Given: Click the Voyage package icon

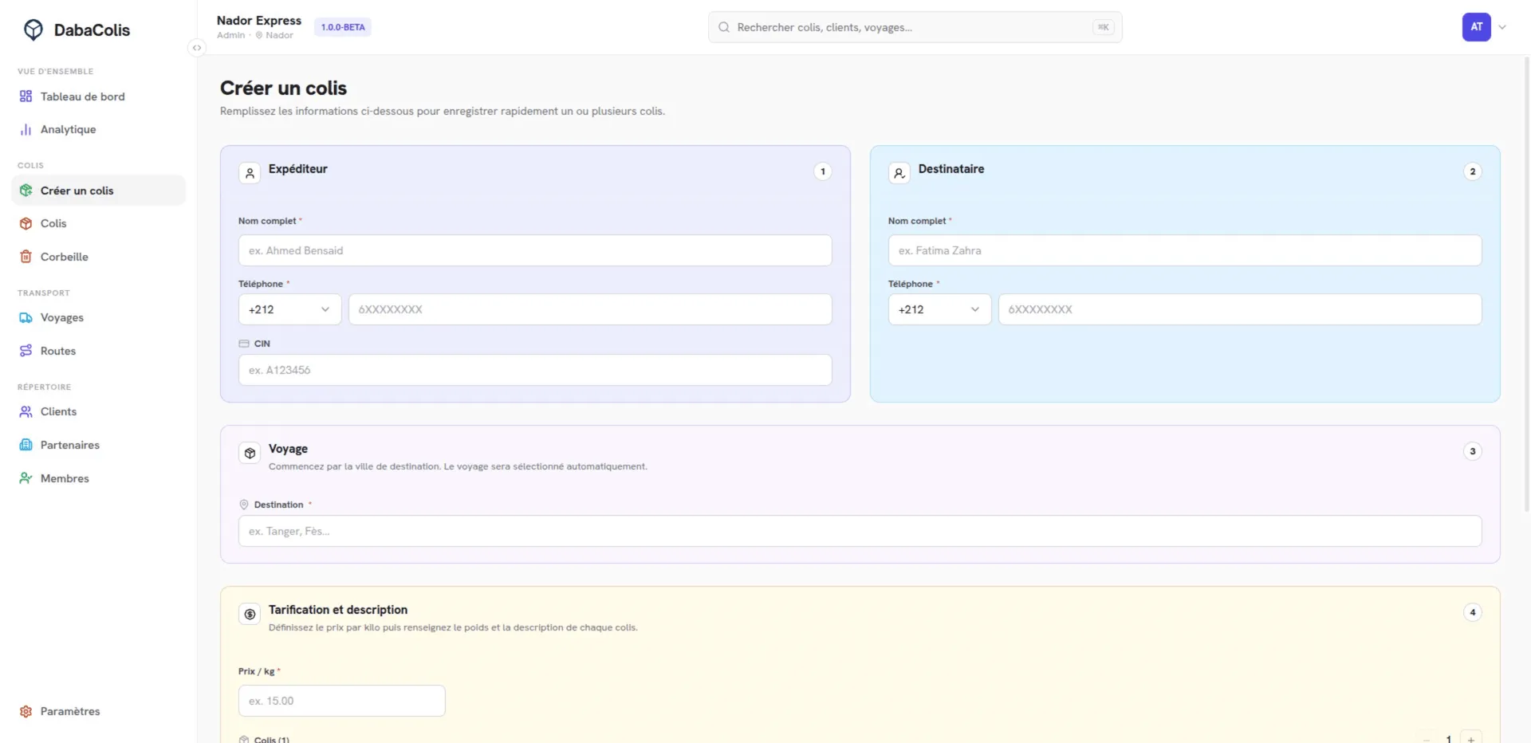Looking at the screenshot, I should (x=250, y=453).
